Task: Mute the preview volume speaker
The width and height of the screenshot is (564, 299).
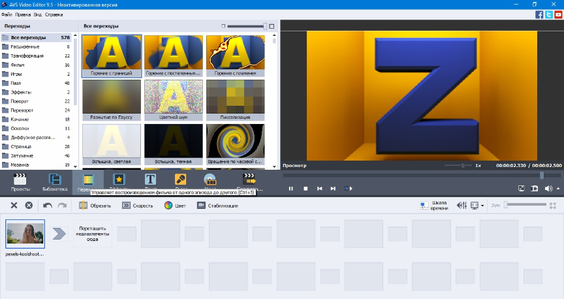Action: coord(548,189)
